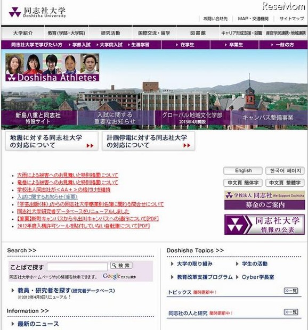Open 学生の活動 topic

coord(255,263)
